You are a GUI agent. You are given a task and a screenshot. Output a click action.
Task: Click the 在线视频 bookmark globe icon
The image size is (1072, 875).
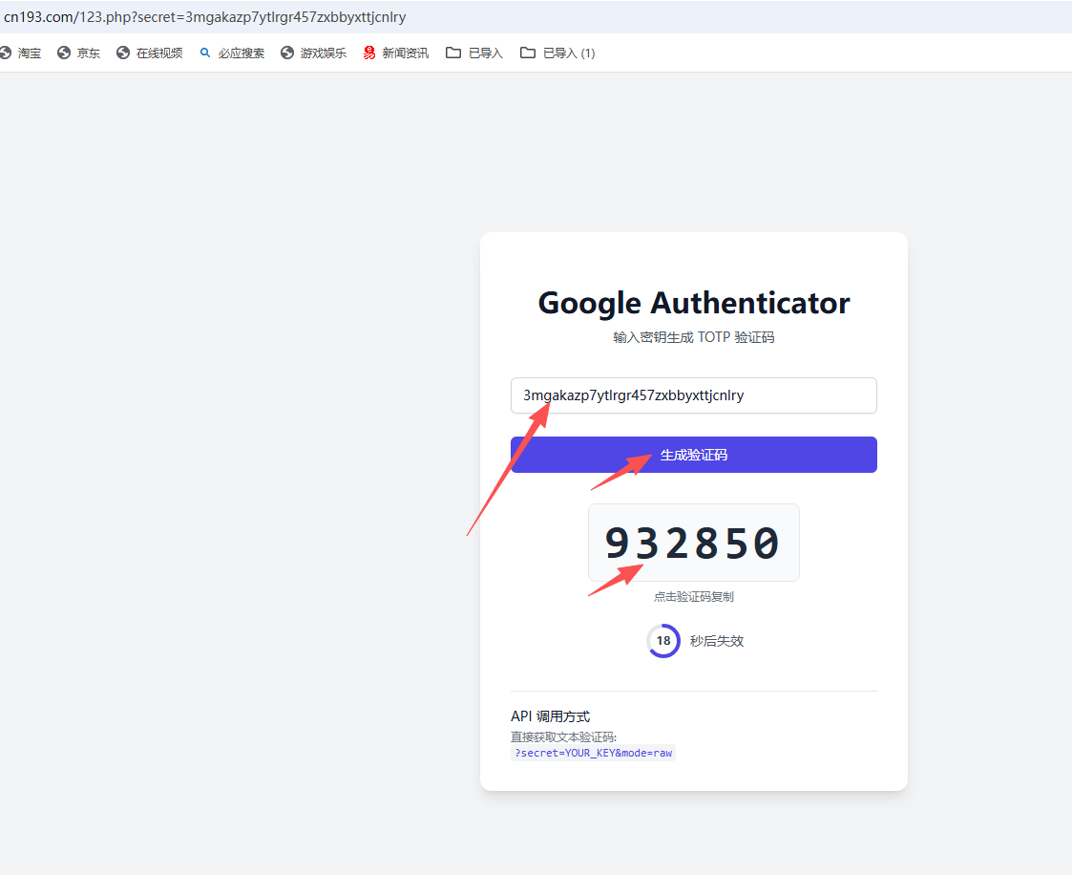click(x=123, y=53)
